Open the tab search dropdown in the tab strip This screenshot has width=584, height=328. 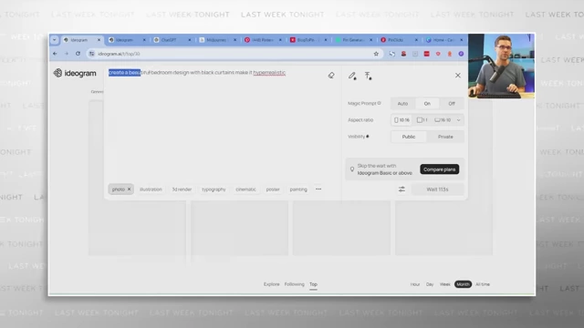click(55, 40)
